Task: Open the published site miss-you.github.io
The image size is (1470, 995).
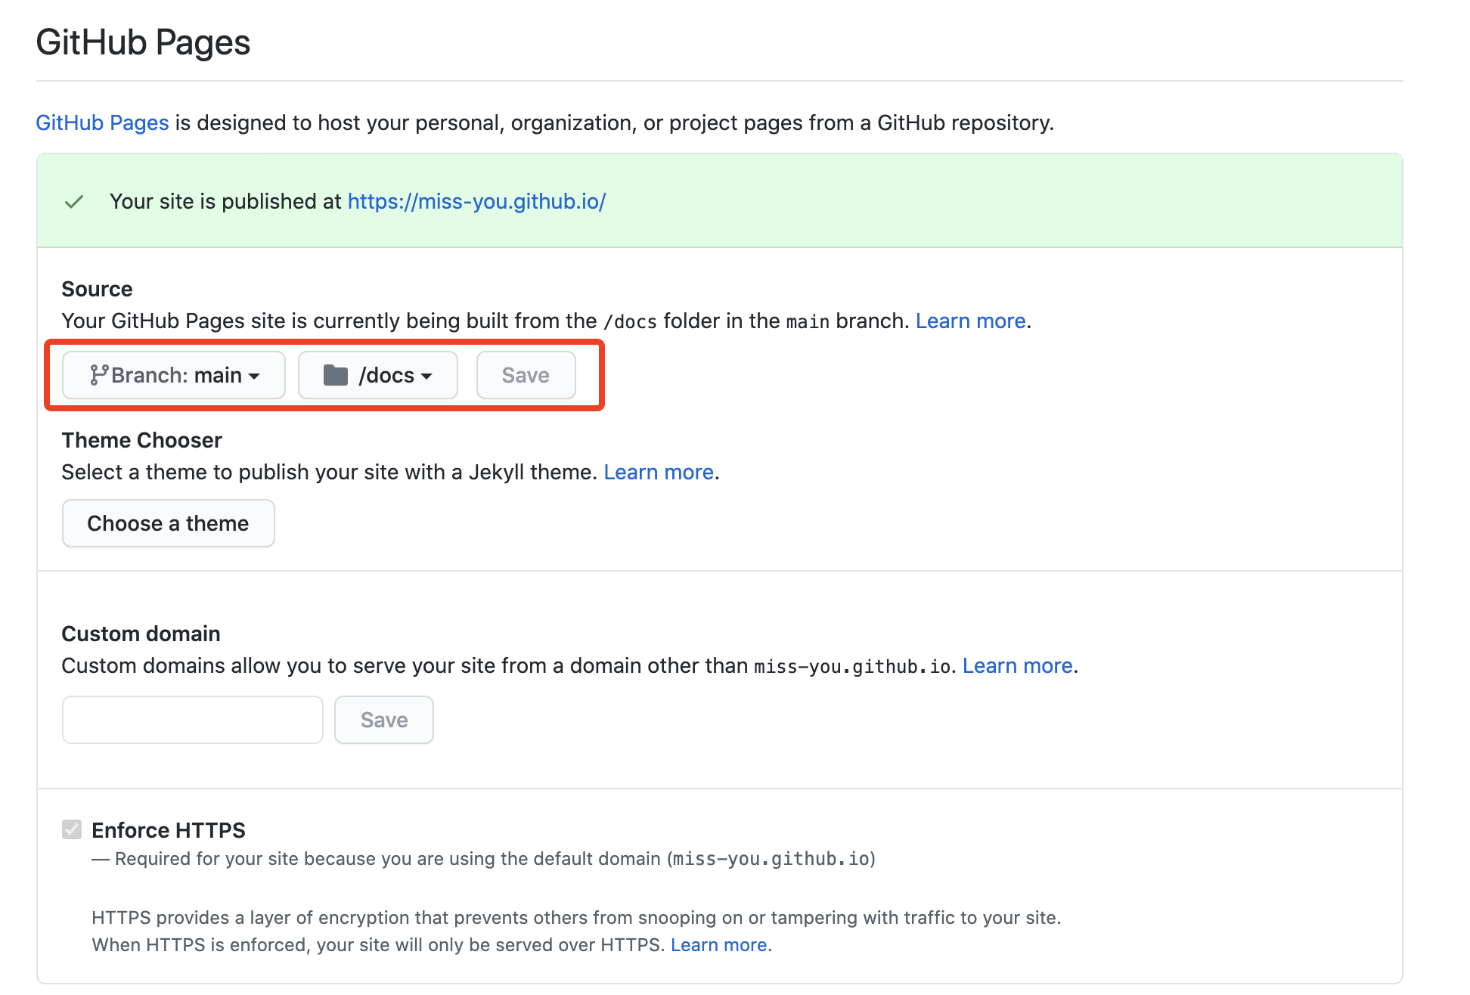Action: (x=476, y=201)
